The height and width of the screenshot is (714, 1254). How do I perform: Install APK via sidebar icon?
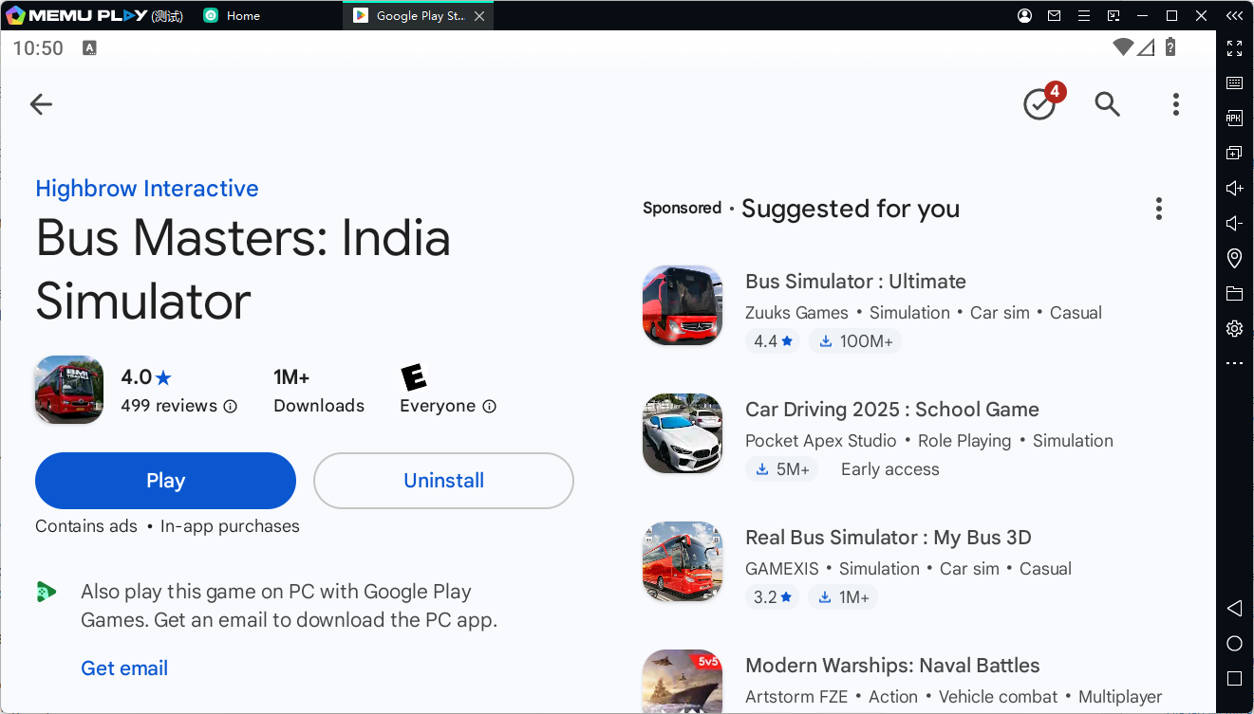pos(1234,119)
